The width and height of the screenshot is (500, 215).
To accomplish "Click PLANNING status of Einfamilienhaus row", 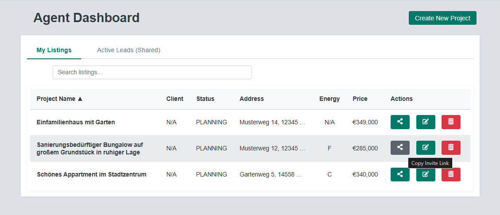I will pyautogui.click(x=211, y=122).
